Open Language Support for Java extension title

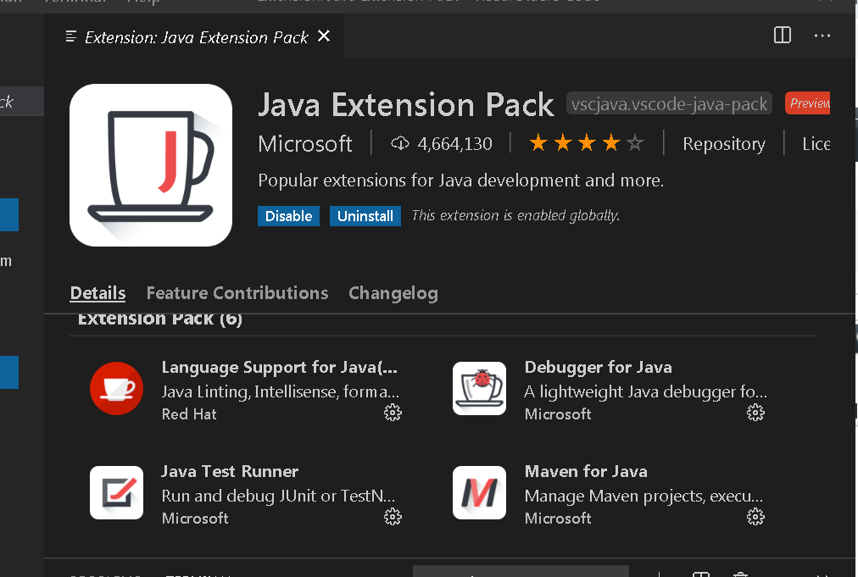point(280,367)
